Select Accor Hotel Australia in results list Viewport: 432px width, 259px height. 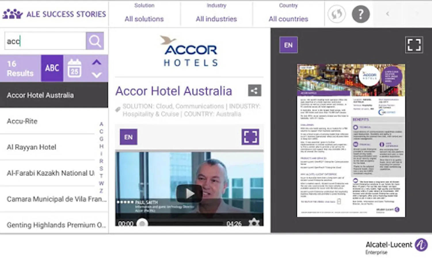pos(54,95)
